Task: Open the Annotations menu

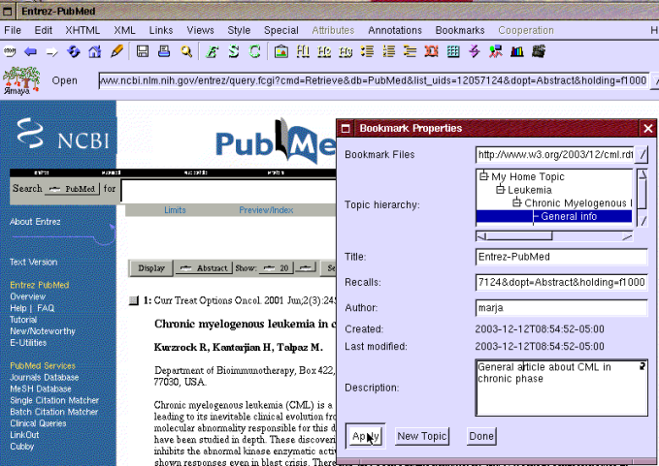Action: [395, 30]
